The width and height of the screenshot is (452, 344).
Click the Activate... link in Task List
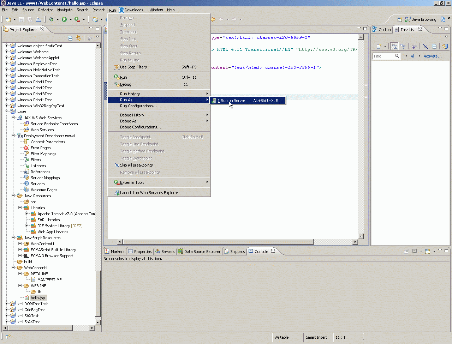432,56
